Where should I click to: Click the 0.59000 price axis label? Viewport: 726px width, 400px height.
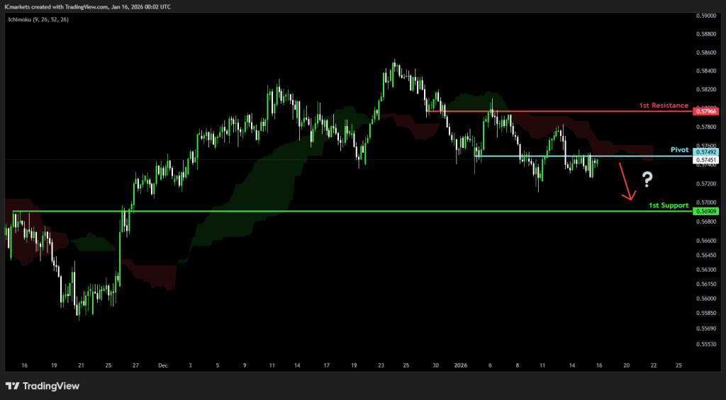[706, 15]
